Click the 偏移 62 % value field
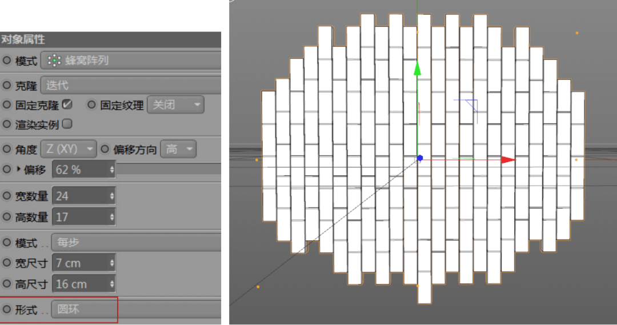 pyautogui.click(x=81, y=170)
